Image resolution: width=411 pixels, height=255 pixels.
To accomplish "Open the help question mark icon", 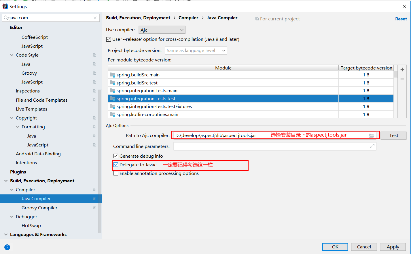I will tap(7, 247).
